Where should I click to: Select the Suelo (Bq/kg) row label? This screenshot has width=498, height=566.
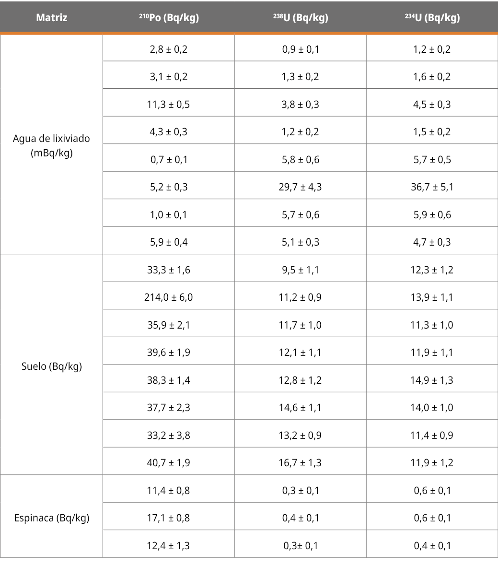51,366
